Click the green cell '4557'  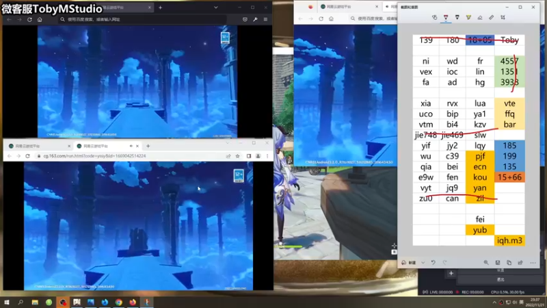coord(509,61)
